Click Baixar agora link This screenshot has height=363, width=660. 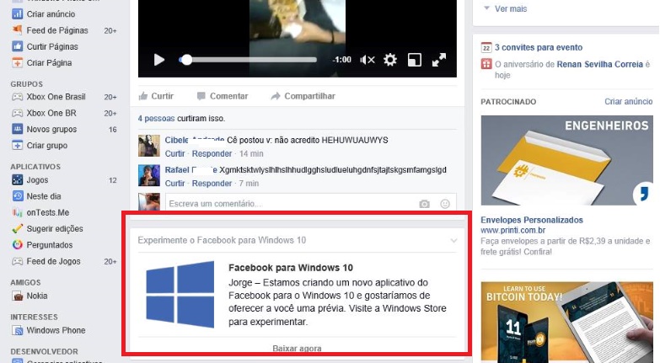(x=297, y=348)
